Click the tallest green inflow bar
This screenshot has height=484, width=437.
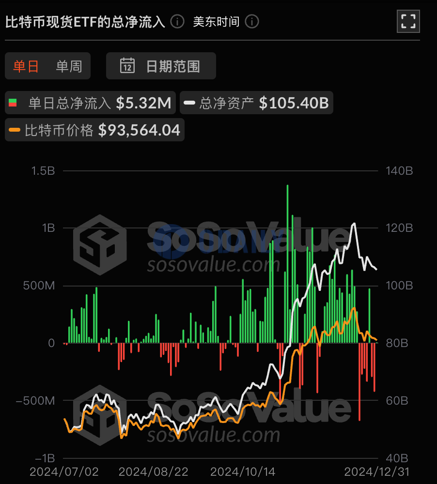pos(287,264)
